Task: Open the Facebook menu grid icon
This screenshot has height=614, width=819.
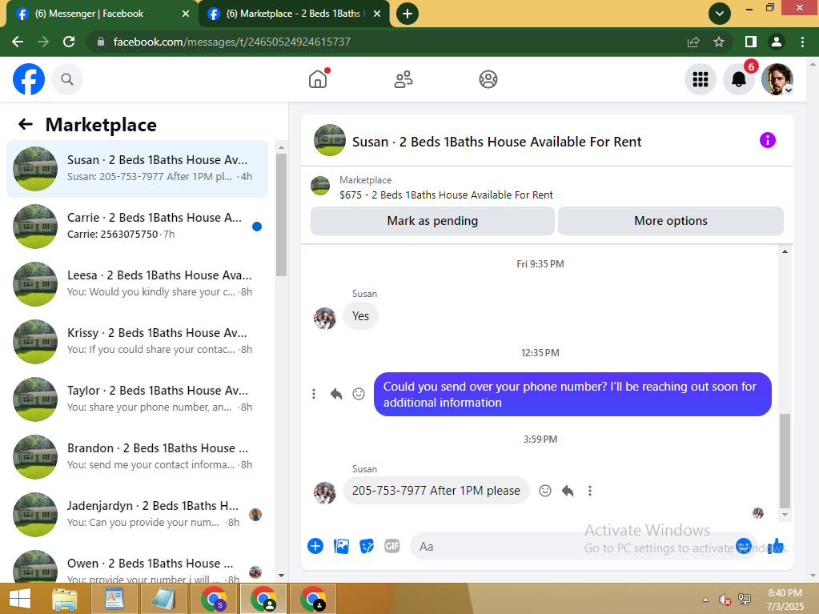Action: tap(700, 79)
